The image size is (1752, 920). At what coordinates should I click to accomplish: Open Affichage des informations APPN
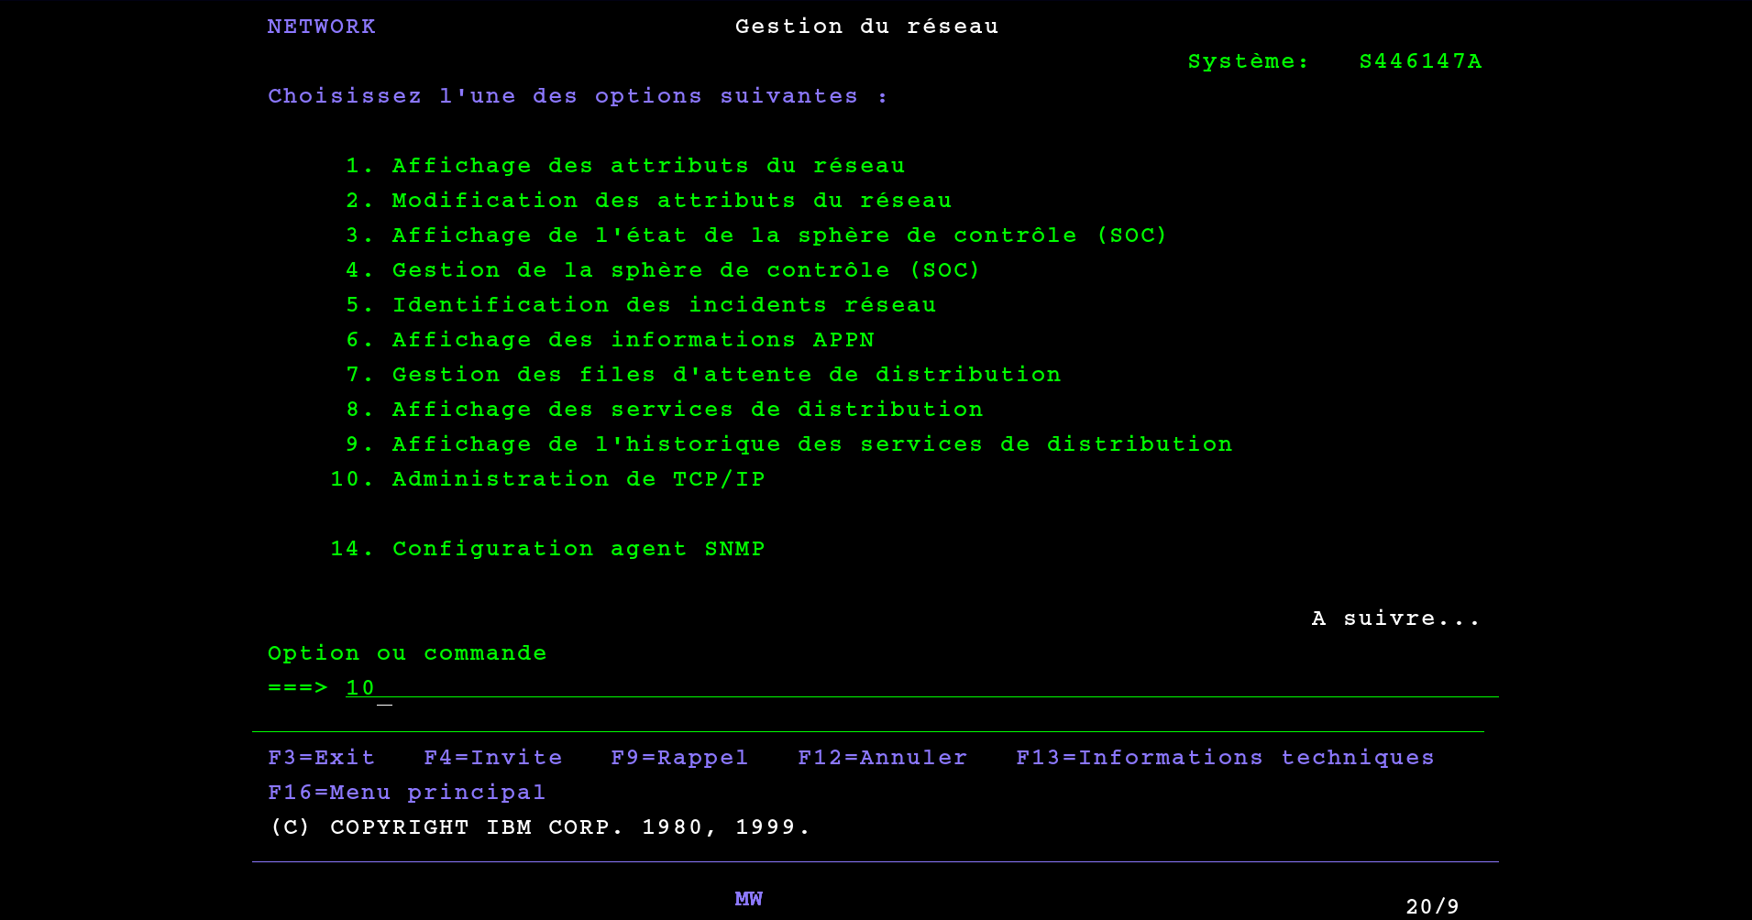[x=633, y=340]
